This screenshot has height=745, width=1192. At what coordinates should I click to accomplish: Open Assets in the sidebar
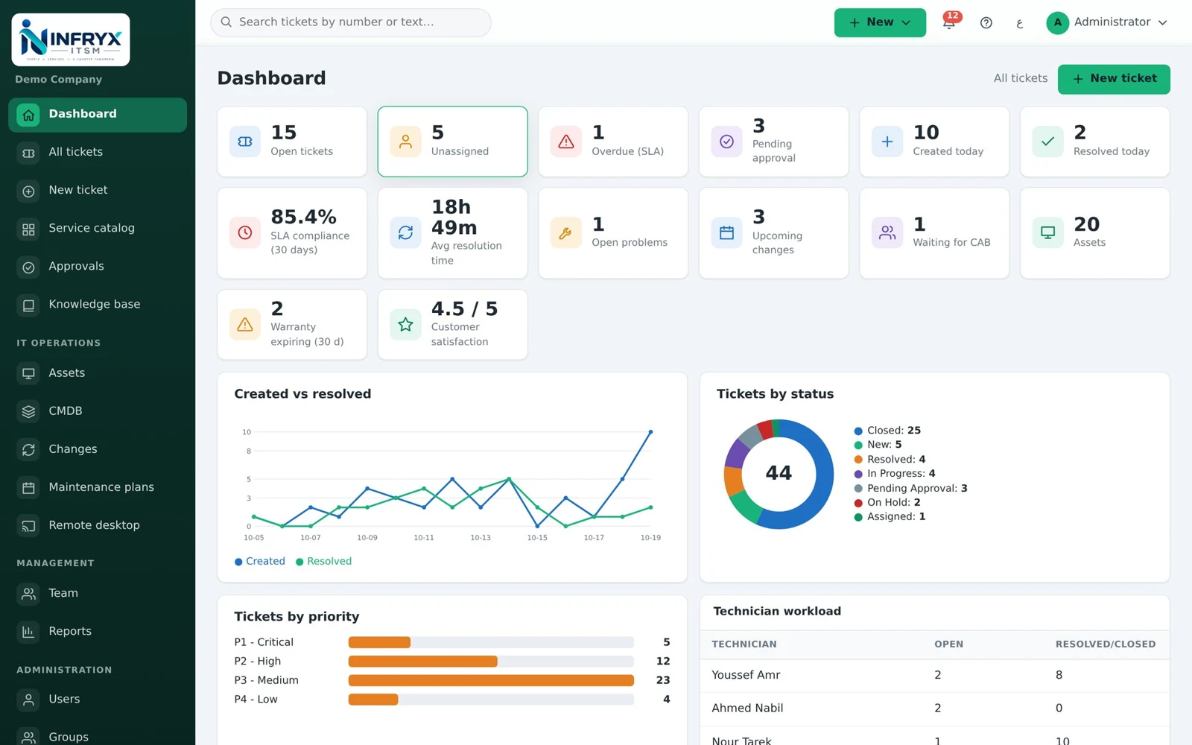click(98, 373)
